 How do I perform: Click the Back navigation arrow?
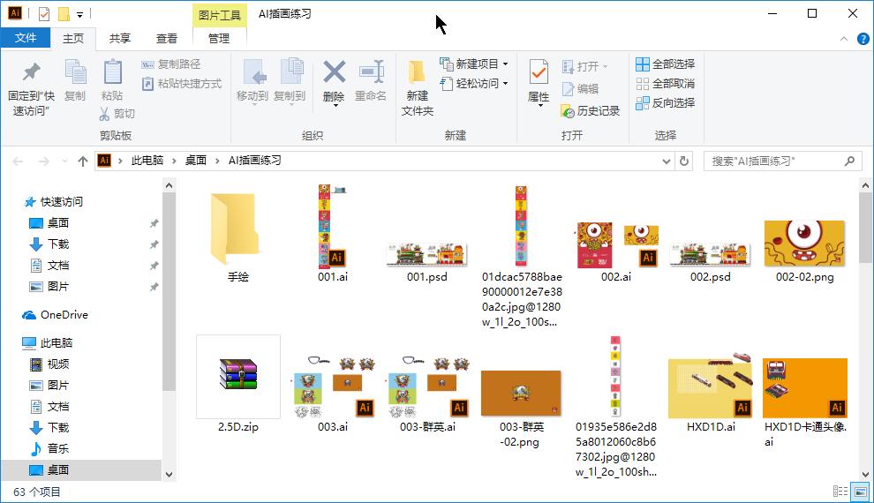(x=18, y=161)
